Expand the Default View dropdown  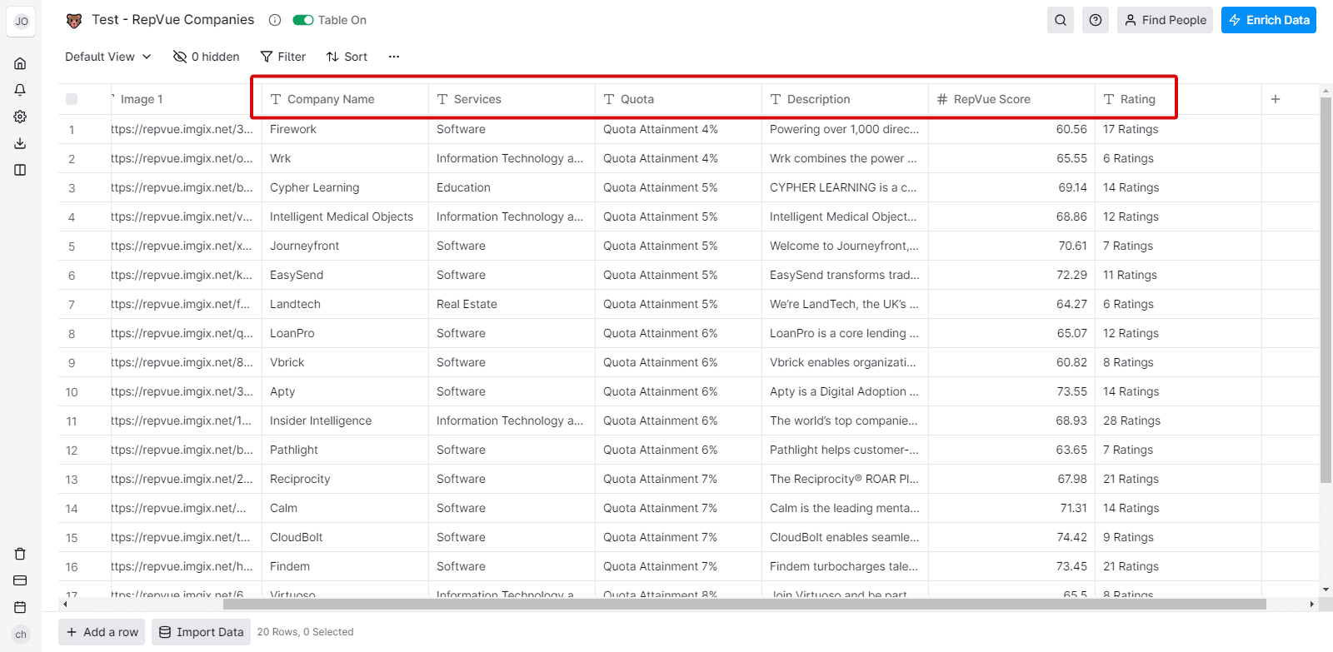tap(108, 57)
